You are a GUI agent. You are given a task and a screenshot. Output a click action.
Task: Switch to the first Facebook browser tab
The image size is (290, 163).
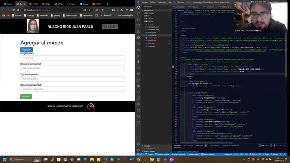(x=8, y=4)
